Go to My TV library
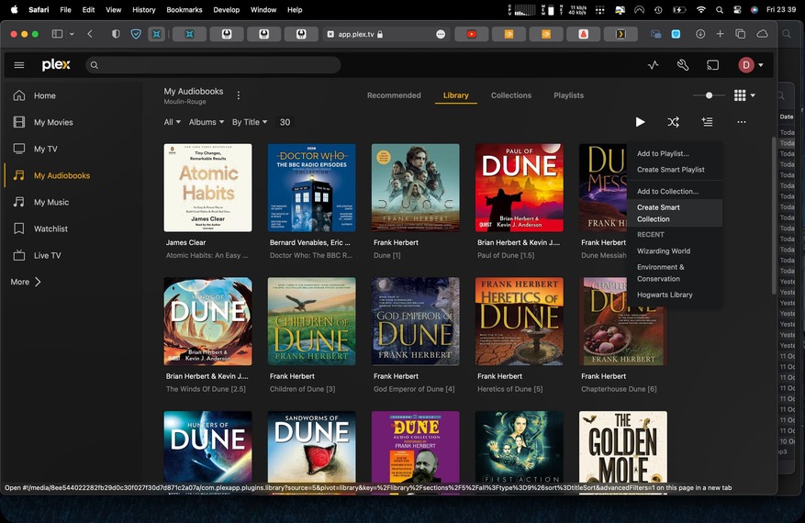The height and width of the screenshot is (523, 805). (x=46, y=149)
